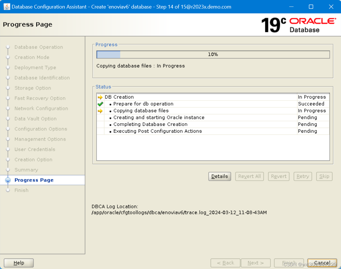
Task: Select Fast Recovery Option step
Action: click(x=40, y=98)
